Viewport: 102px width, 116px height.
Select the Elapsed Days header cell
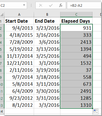76,21
